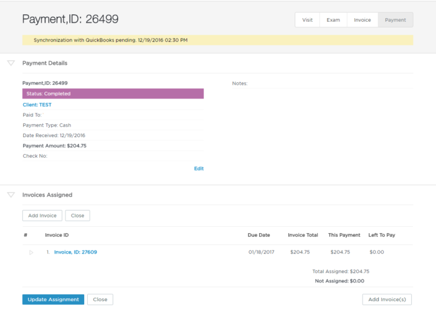Collapse the Payment Details section triangle
Viewport: 436px width, 316px height.
[x=11, y=63]
